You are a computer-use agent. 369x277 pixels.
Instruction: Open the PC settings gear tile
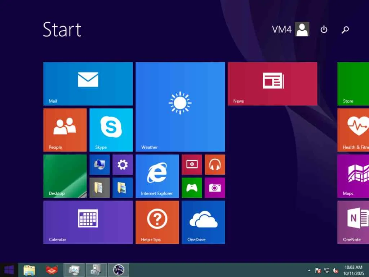click(x=123, y=164)
